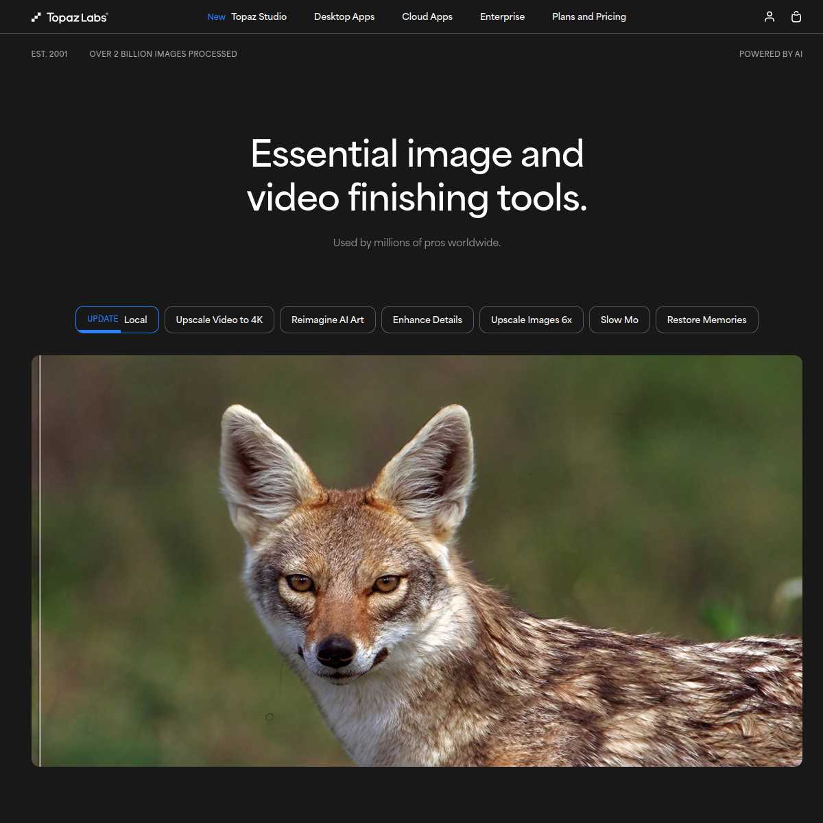The width and height of the screenshot is (823, 823).
Task: Open Plans and Pricing
Action: 588,16
